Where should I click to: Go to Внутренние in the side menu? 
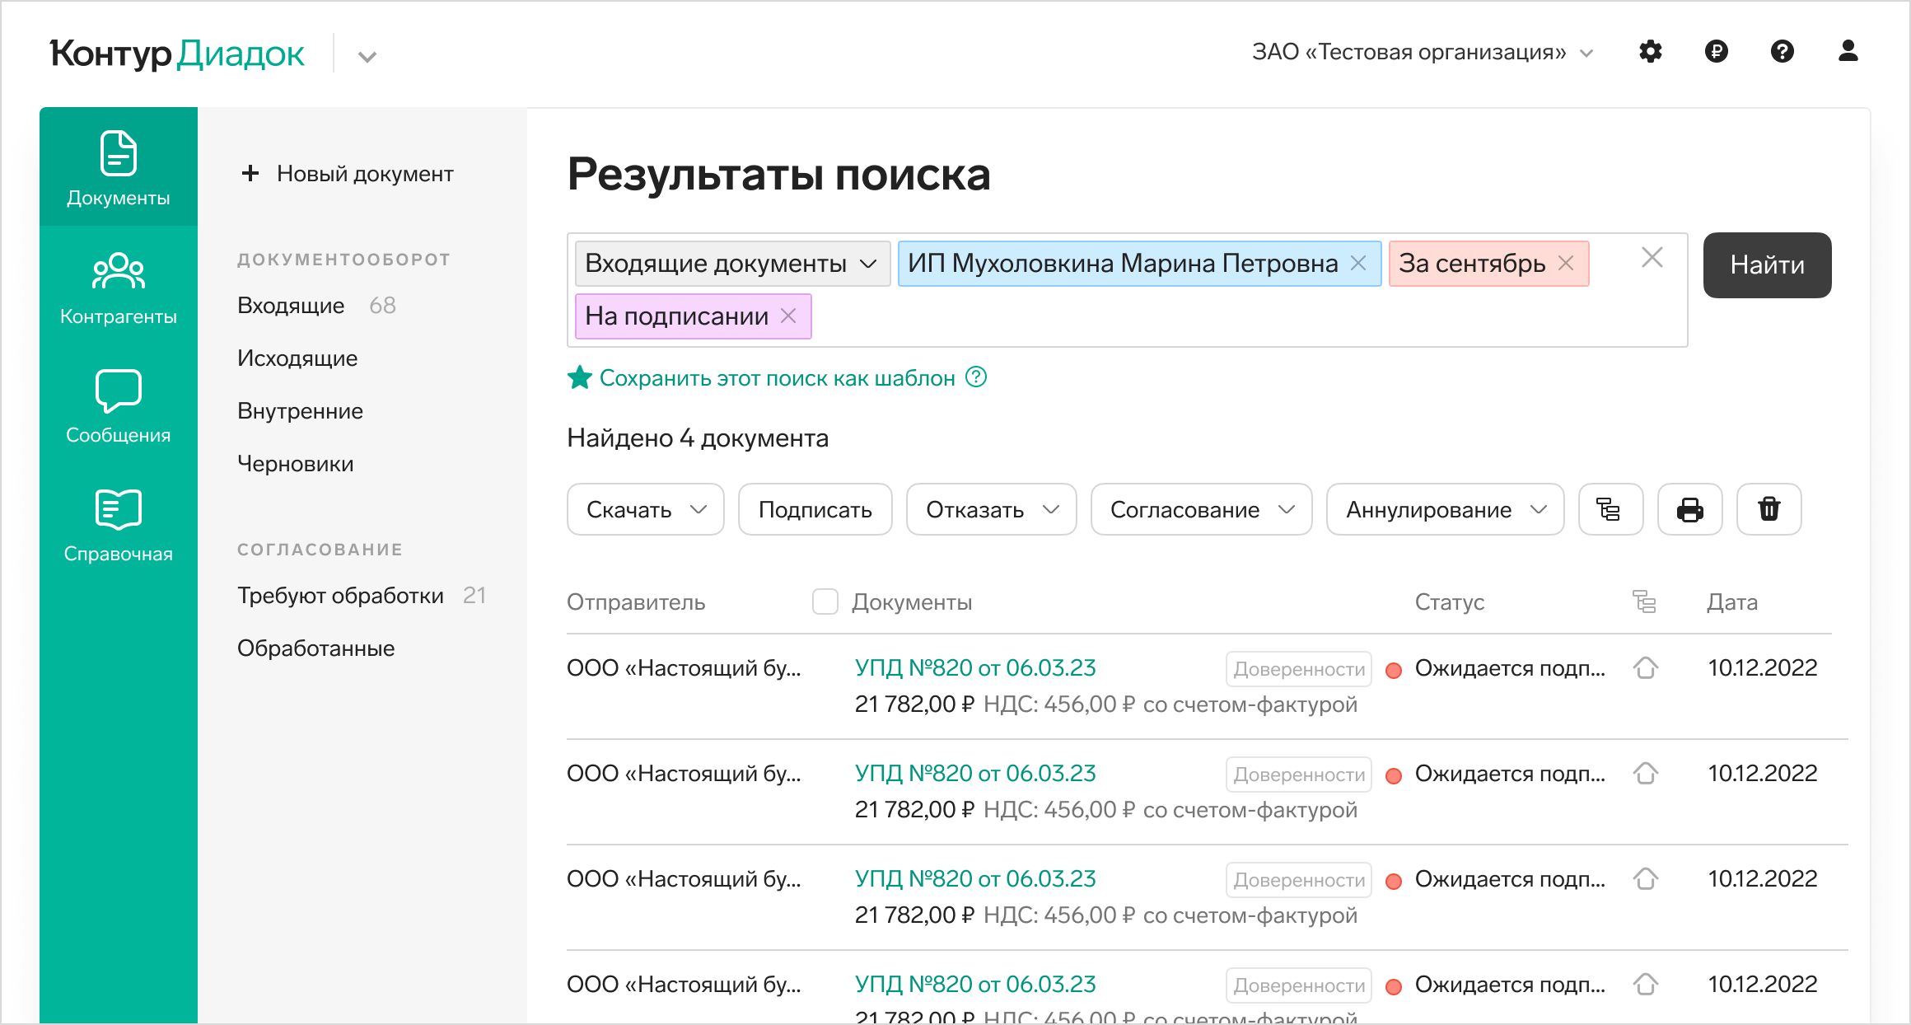pos(300,411)
